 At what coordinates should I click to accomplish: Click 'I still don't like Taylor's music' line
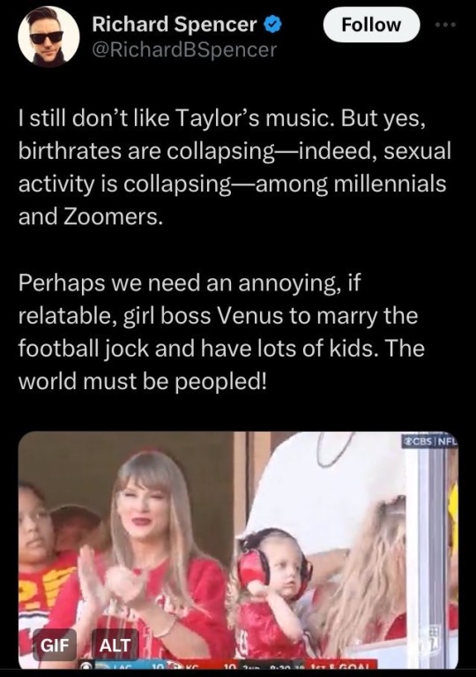pos(176,118)
